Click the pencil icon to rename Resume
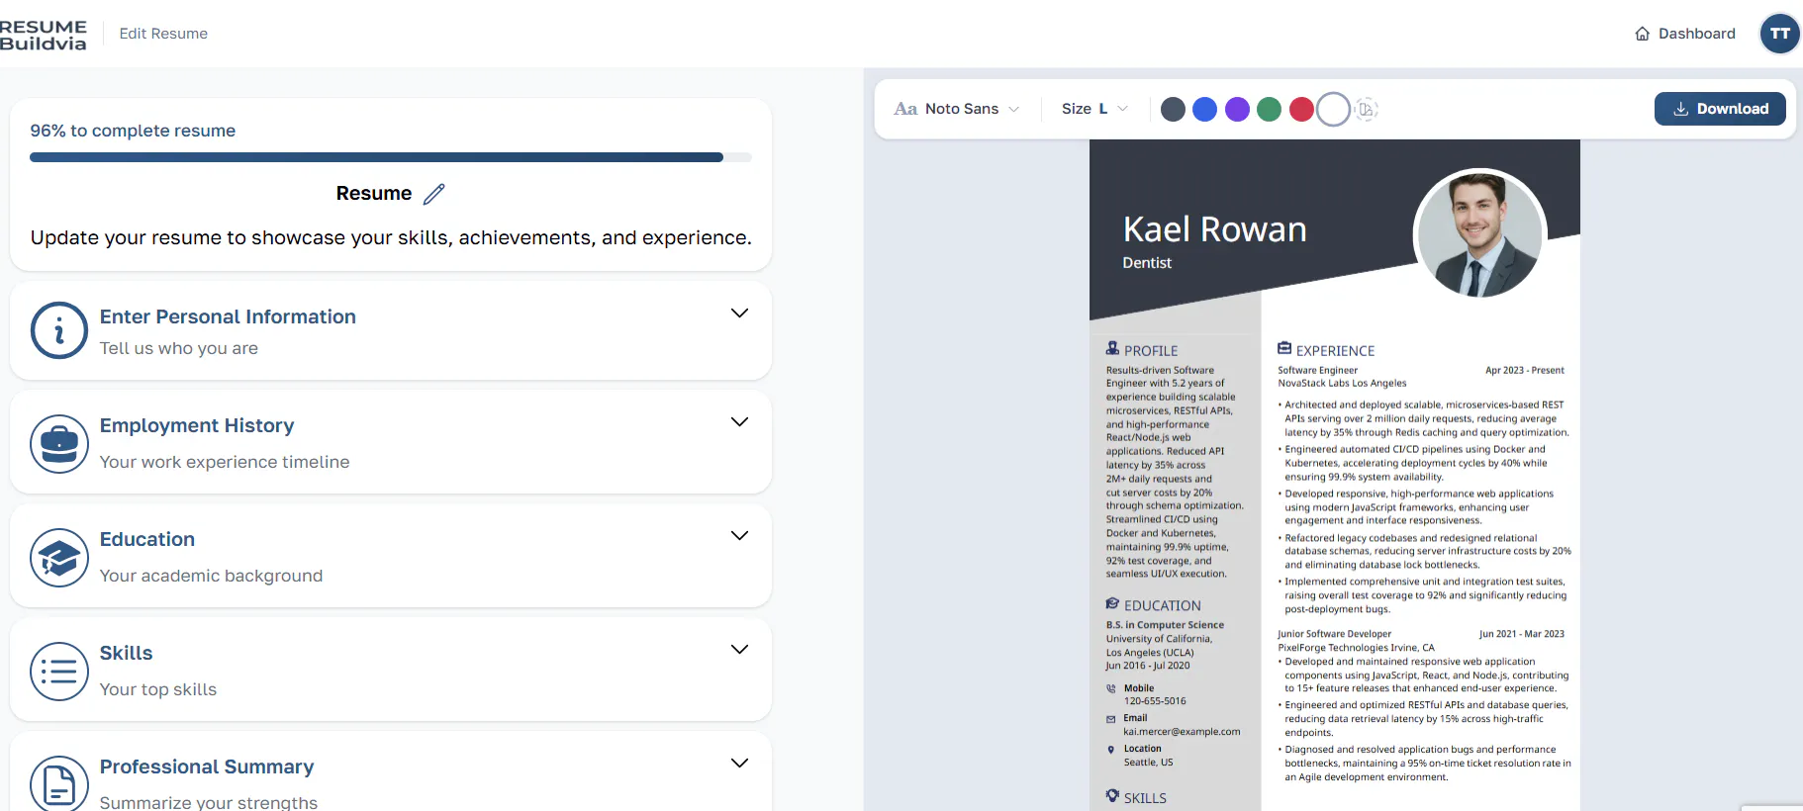 [x=433, y=194]
